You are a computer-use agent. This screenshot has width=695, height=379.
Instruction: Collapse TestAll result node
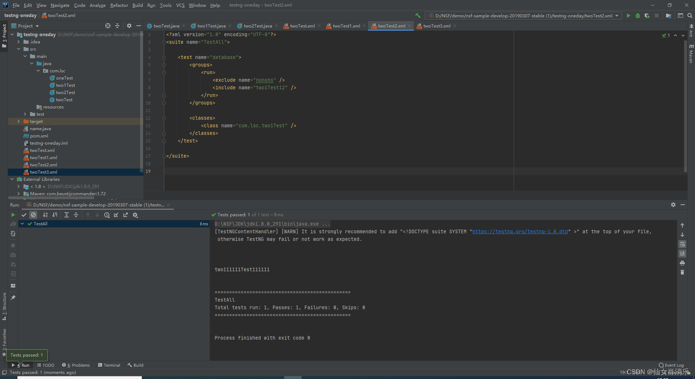pyautogui.click(x=22, y=224)
